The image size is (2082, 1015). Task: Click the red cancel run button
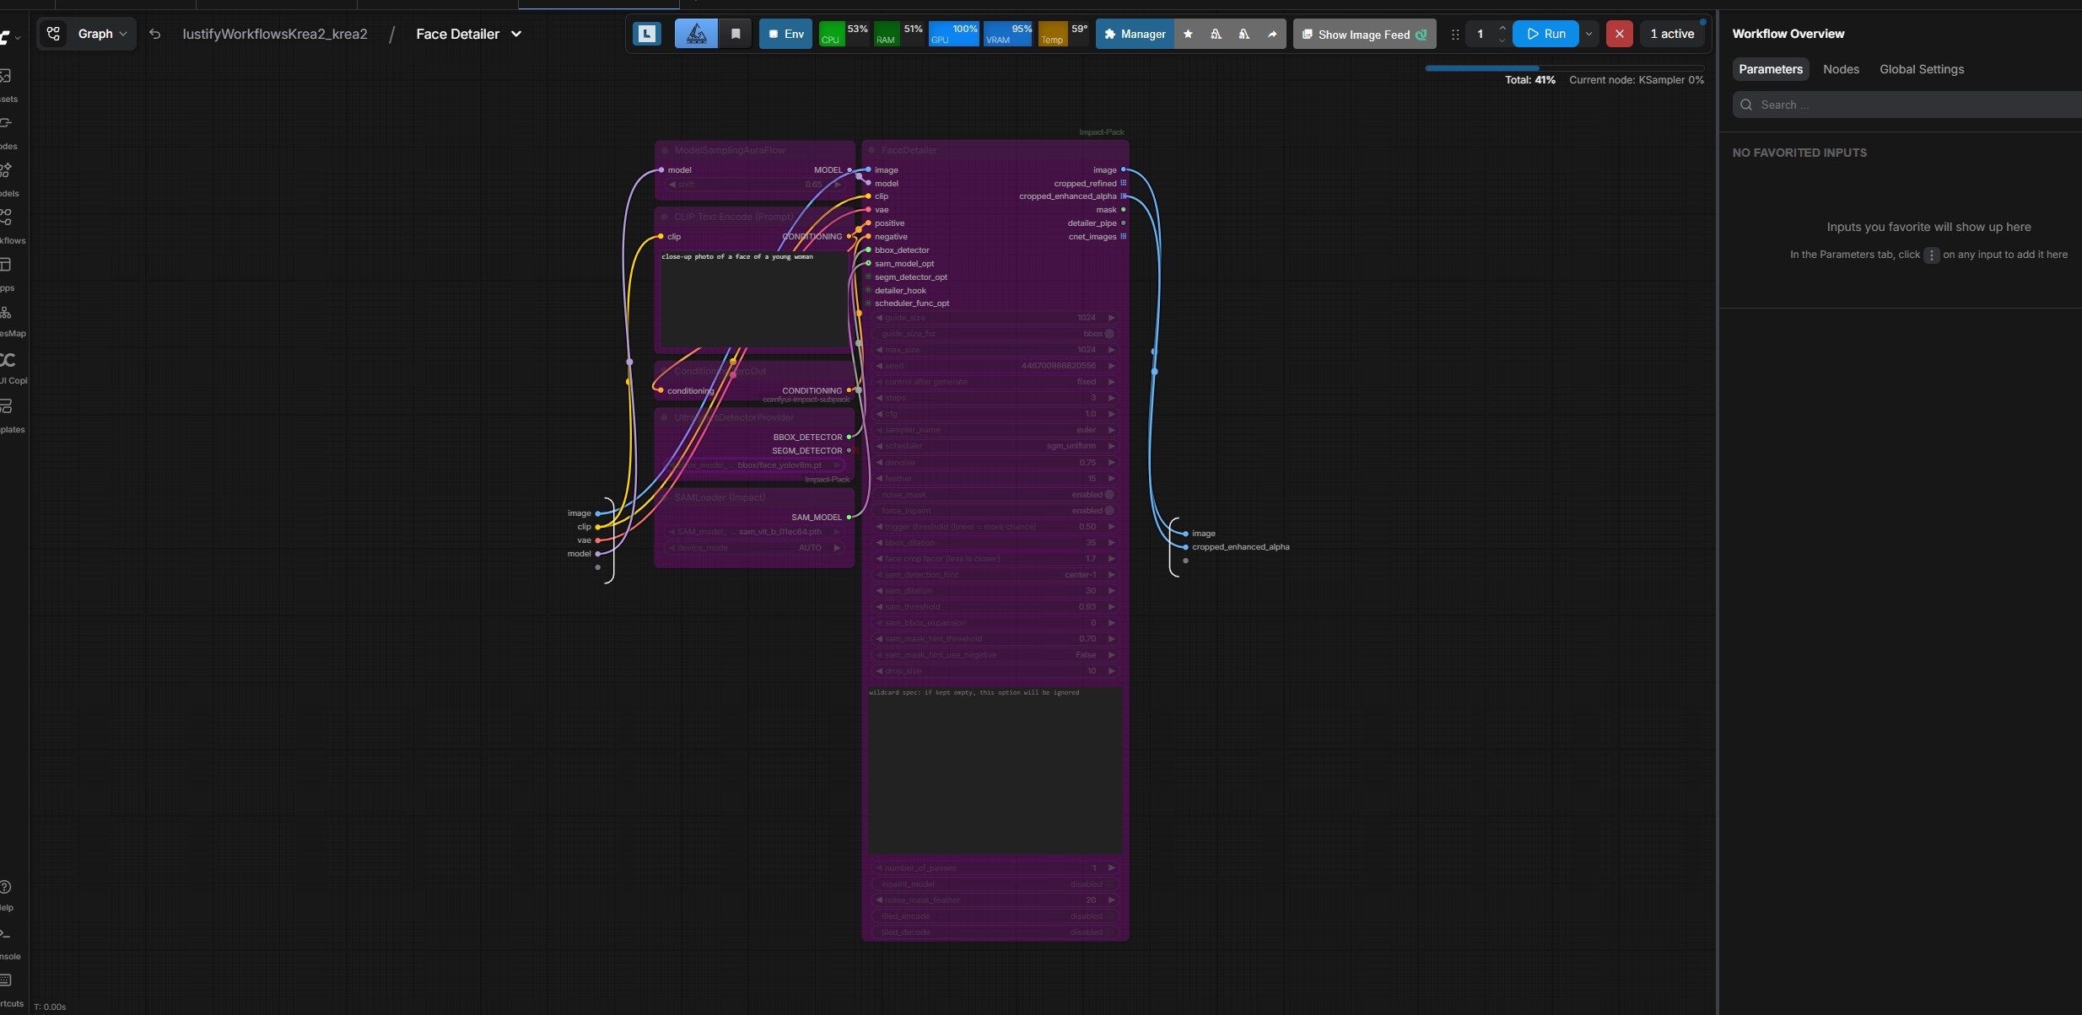[1619, 34]
